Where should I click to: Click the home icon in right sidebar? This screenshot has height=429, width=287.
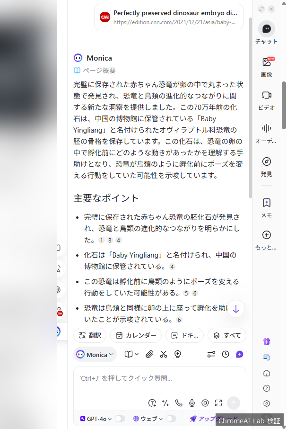(x=267, y=373)
